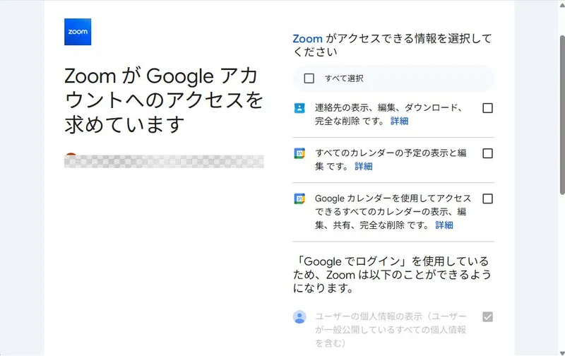Open 詳細 link for contacts permission
Image resolution: width=565 pixels, height=356 pixels.
tap(399, 121)
